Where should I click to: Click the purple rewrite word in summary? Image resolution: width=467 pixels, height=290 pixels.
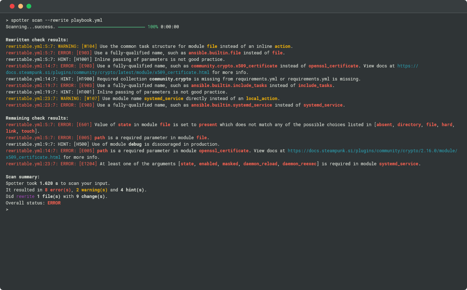click(x=25, y=196)
